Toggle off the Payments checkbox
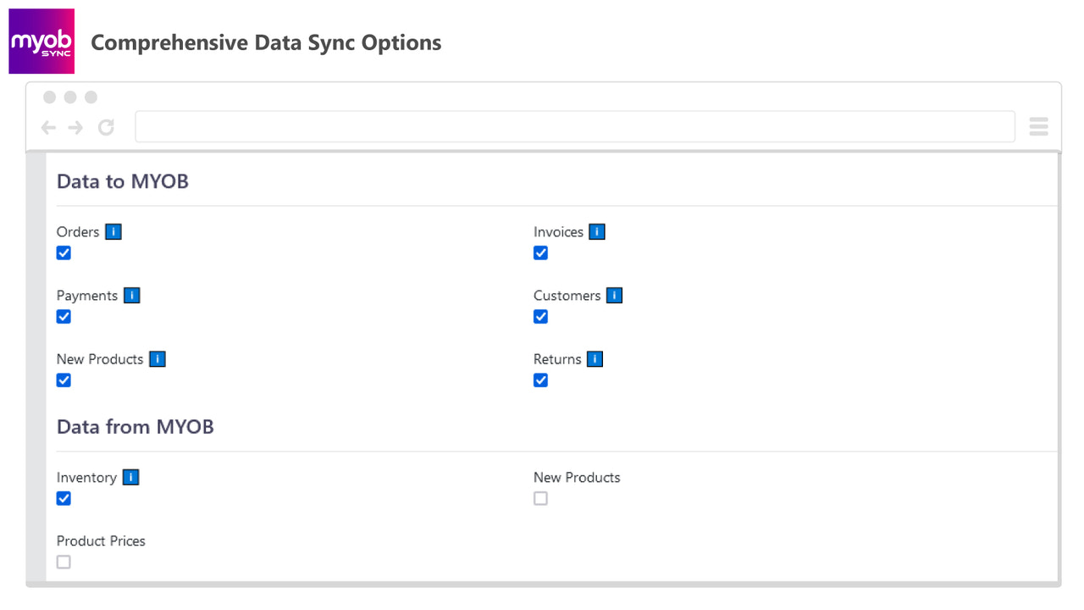 point(64,316)
